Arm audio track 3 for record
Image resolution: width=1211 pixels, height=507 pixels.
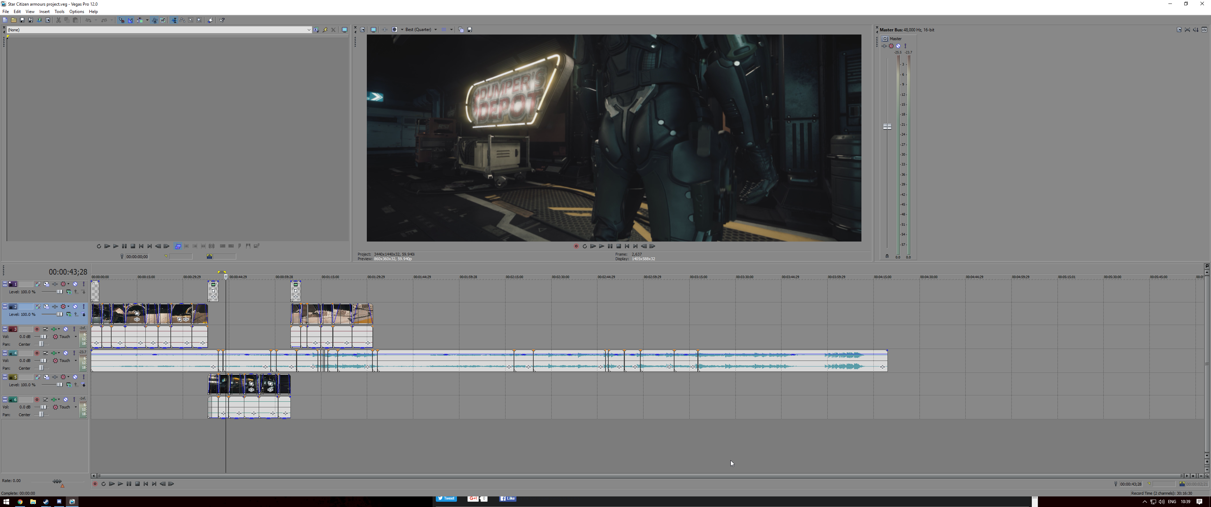point(37,329)
